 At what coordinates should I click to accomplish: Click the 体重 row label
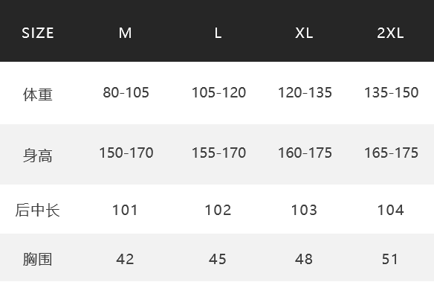[x=38, y=94]
